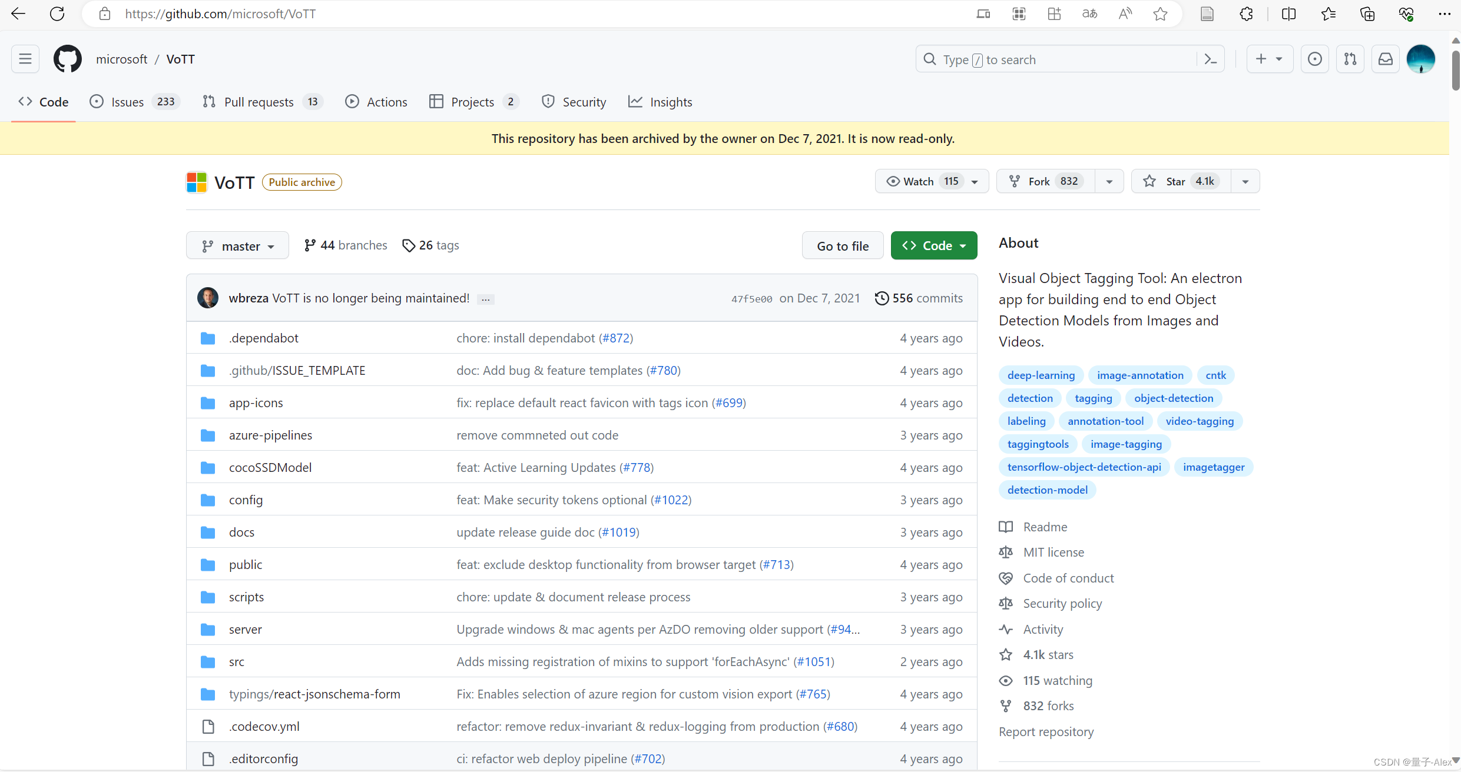Open the Report repository link

click(1046, 731)
